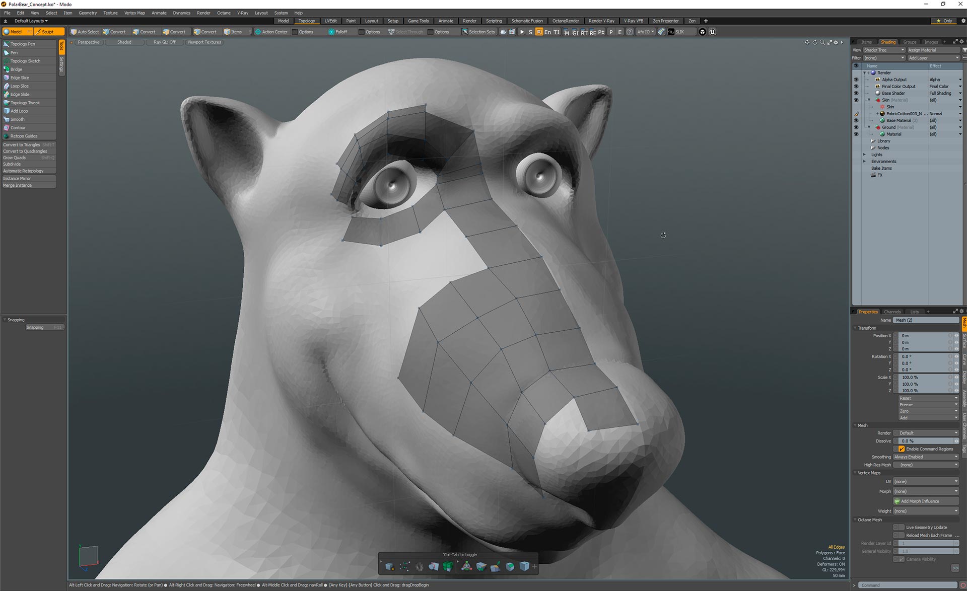Image resolution: width=967 pixels, height=591 pixels.
Task: Hide the Base Shader layer visibility
Action: click(856, 93)
